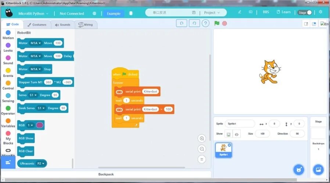Viewport: 330px width, 183px height.
Task: Click the block palette vertical scrollbar
Action: [x=73, y=163]
